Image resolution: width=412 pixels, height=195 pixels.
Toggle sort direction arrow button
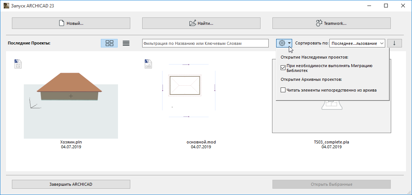395,43
